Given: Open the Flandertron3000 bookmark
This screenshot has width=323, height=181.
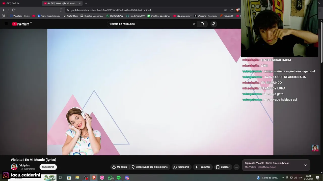Looking at the screenshot, I should 136,16.
